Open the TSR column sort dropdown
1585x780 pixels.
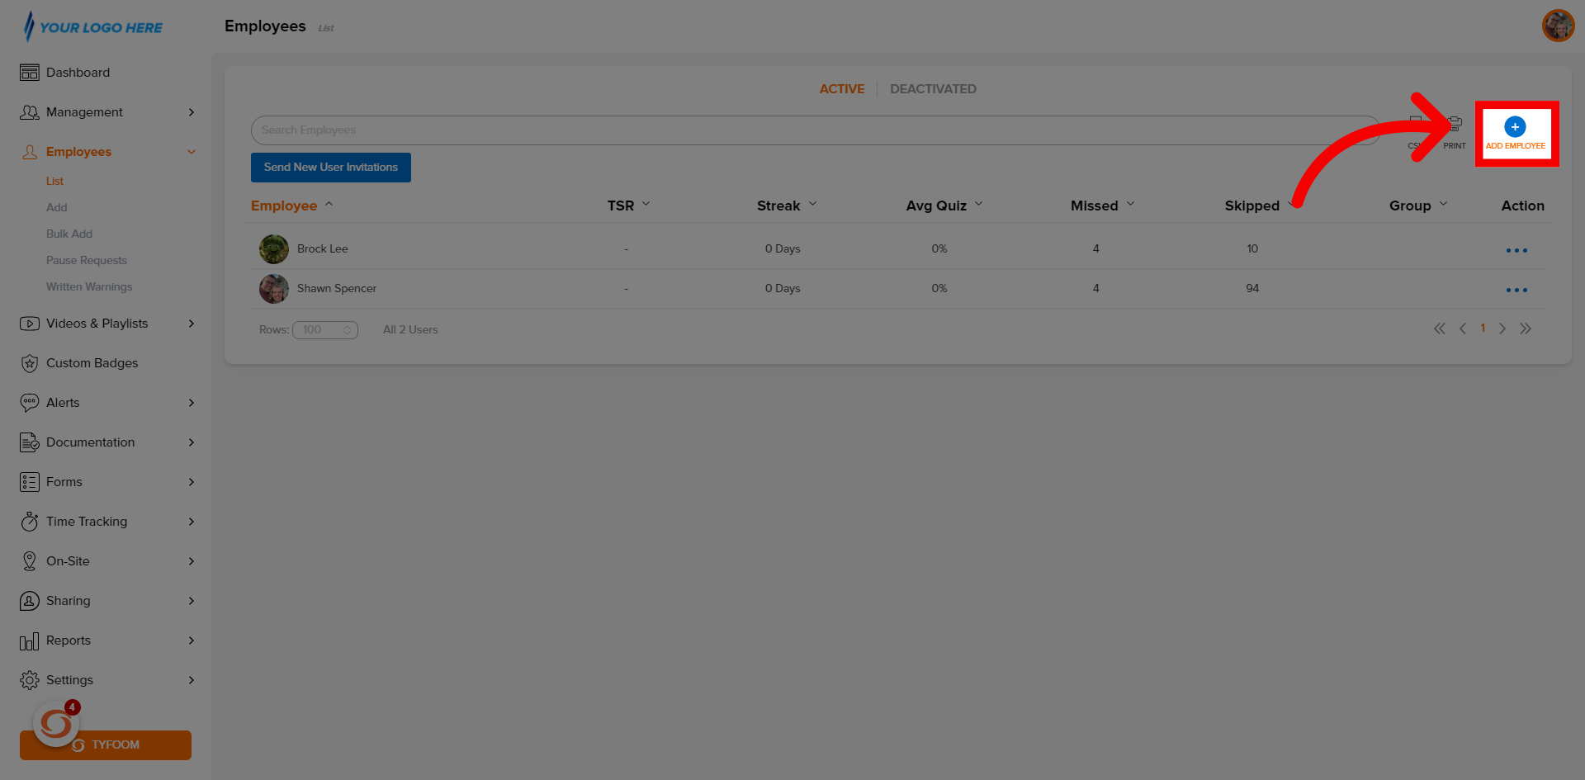(647, 204)
